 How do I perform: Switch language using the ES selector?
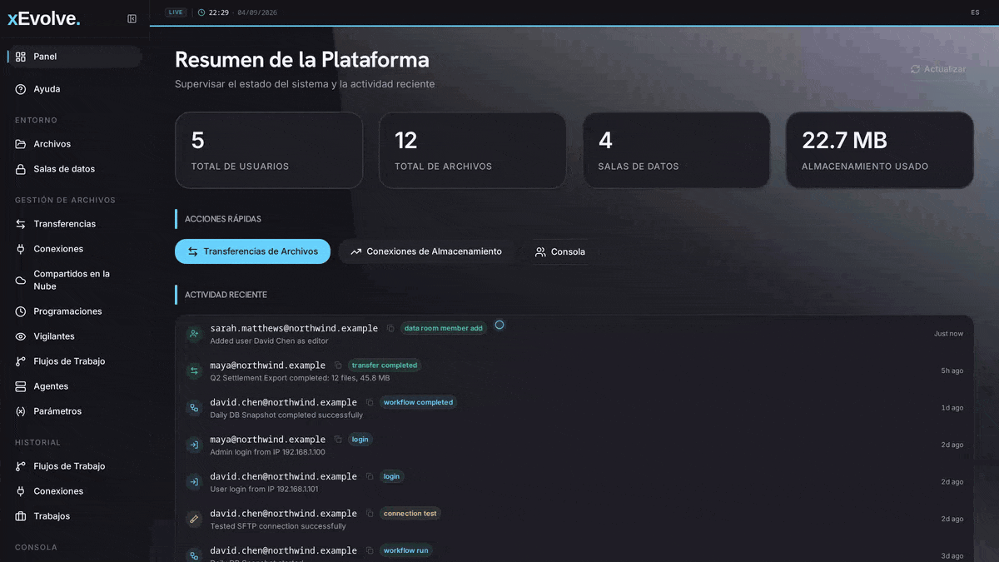pyautogui.click(x=975, y=12)
